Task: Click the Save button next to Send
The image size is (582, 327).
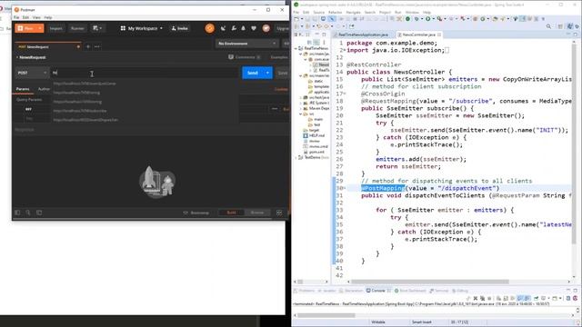Action: (283, 73)
